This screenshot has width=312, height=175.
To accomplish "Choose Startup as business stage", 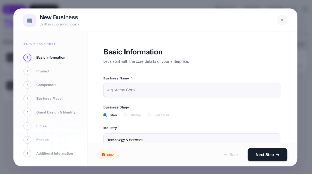I will point(125,115).
